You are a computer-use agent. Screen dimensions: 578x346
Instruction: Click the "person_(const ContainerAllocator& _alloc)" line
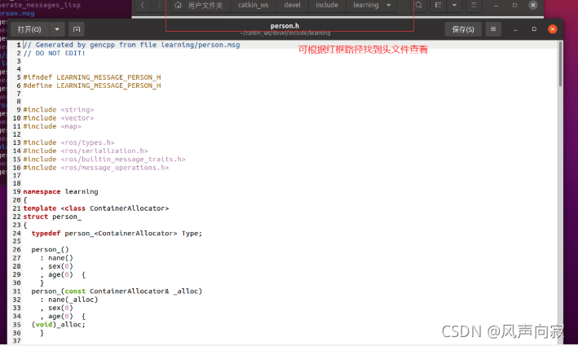click(117, 291)
